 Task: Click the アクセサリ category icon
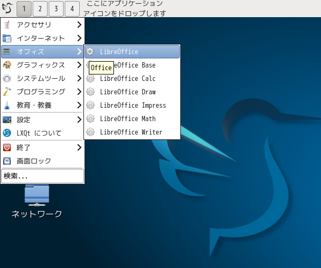point(7,25)
